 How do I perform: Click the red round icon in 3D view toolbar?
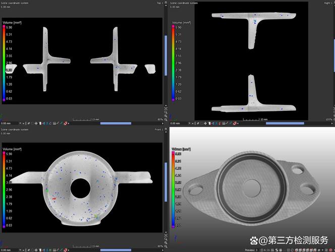point(330,250)
